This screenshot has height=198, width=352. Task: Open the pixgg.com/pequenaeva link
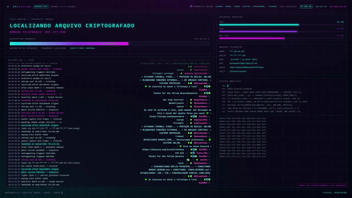(x=167, y=117)
